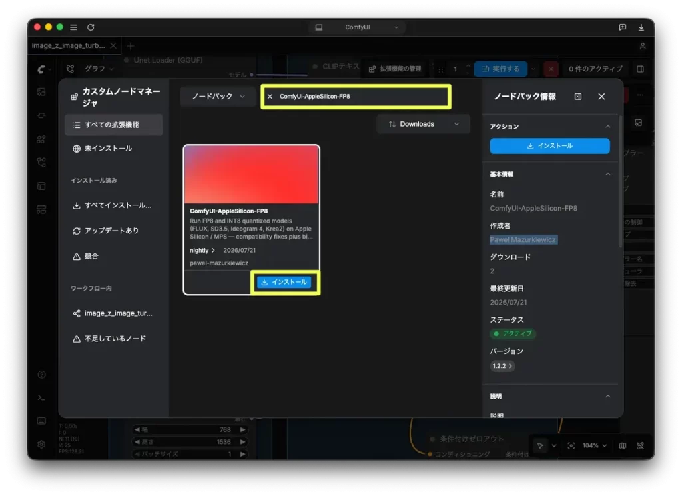Viewport: 682px width, 496px height.
Task: Click インストール button in info panel
Action: pyautogui.click(x=549, y=146)
